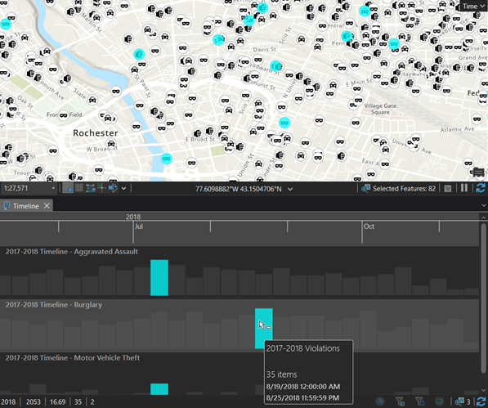Click the constraints icon beside the grid icon

coord(90,188)
